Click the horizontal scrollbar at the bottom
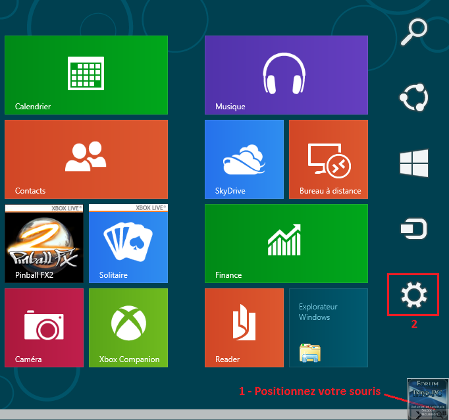449x420 pixels. [x=198, y=415]
